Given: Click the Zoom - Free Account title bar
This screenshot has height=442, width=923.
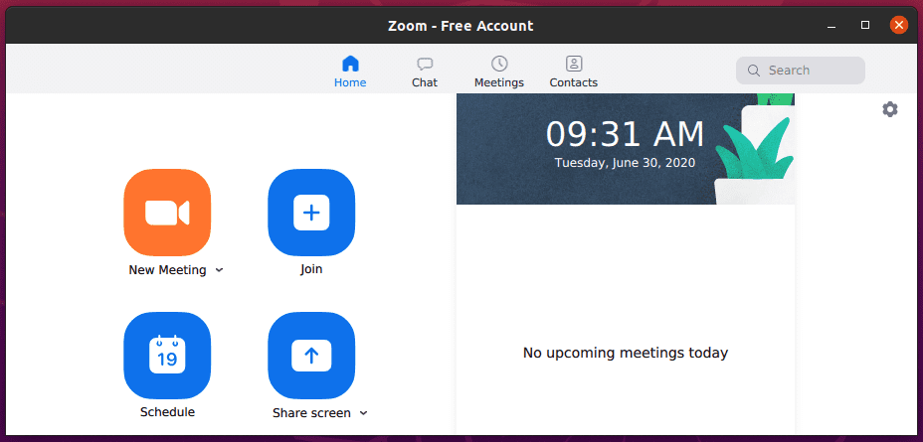Looking at the screenshot, I should point(461,26).
